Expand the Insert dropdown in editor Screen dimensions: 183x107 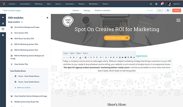click(66, 53)
